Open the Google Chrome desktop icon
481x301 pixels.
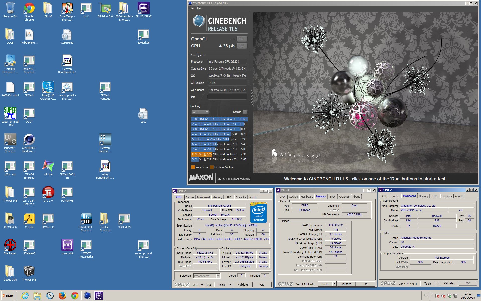click(x=29, y=11)
